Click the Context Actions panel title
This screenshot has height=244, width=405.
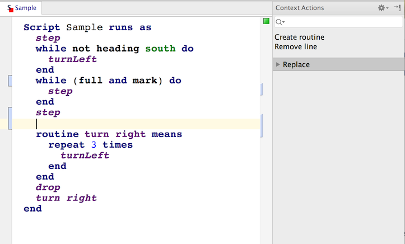click(x=300, y=8)
